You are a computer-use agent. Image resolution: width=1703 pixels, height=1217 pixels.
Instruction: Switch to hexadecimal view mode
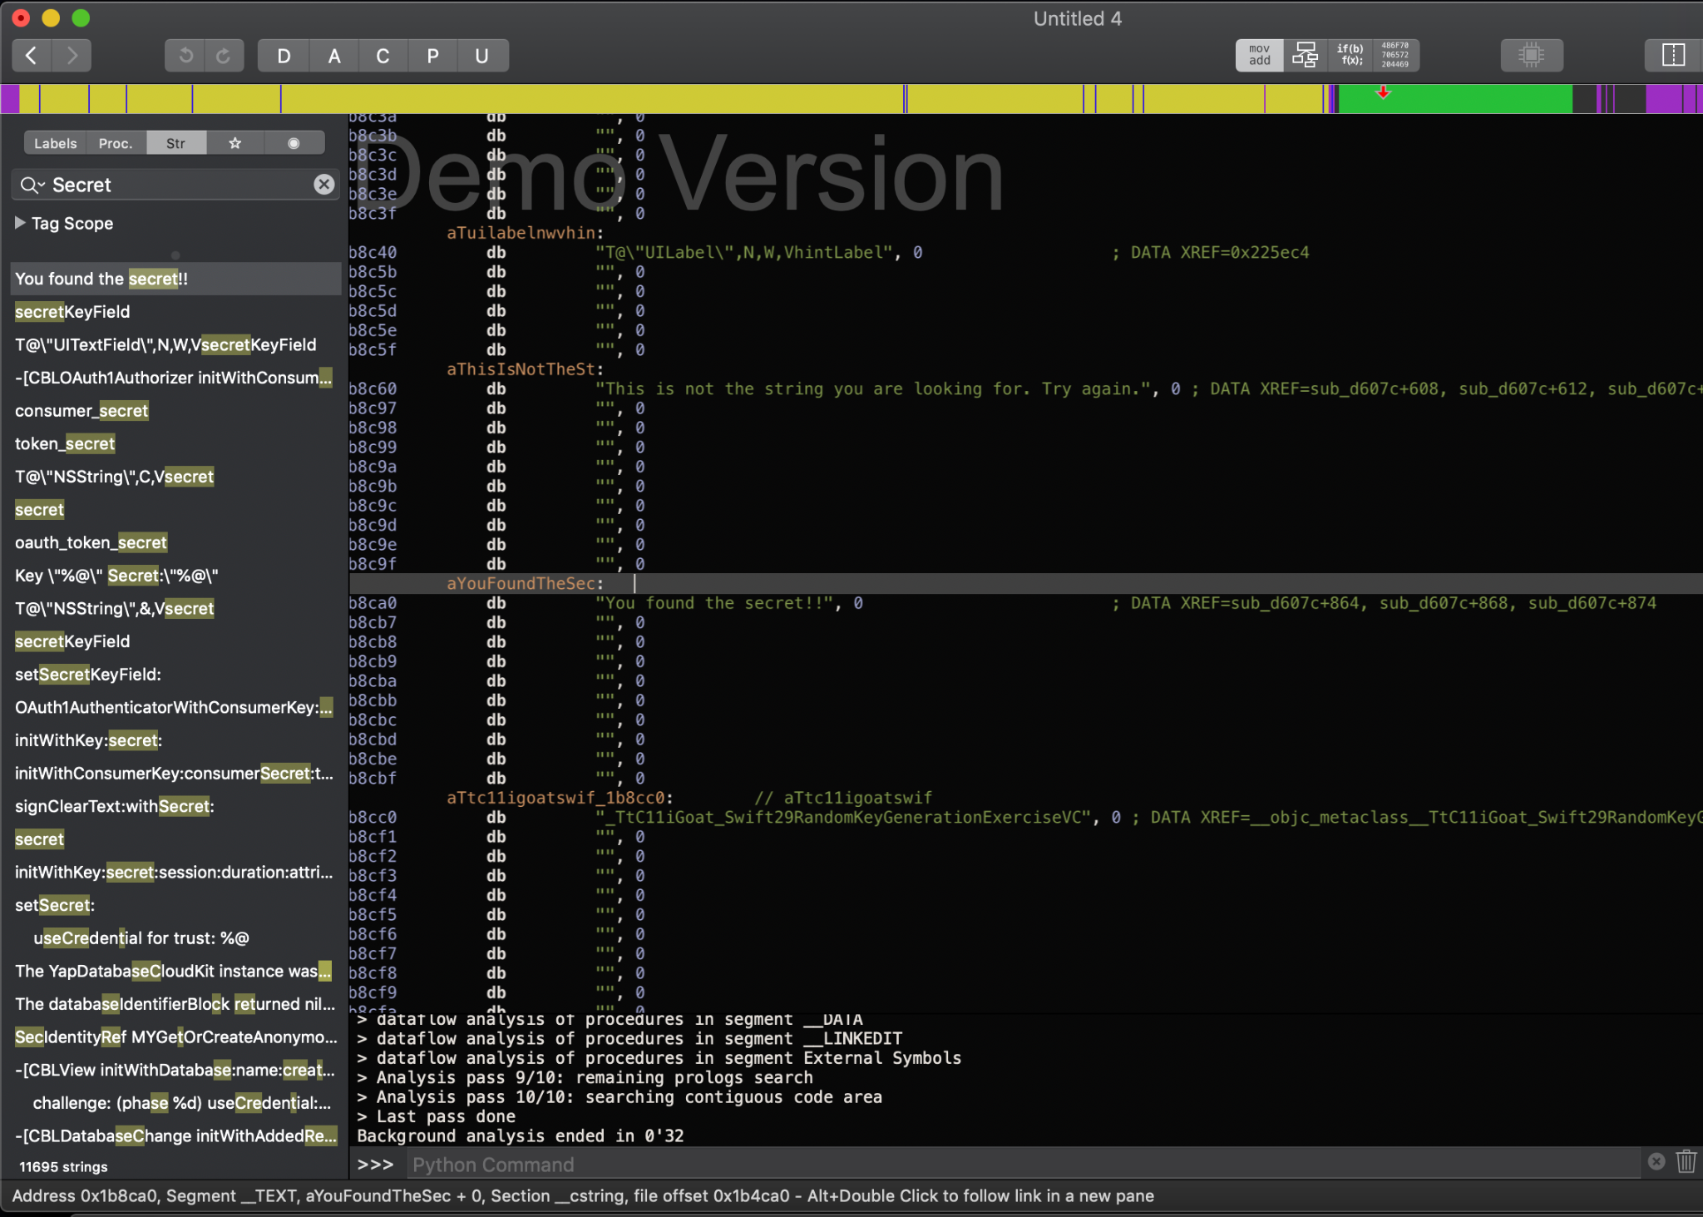point(1395,56)
